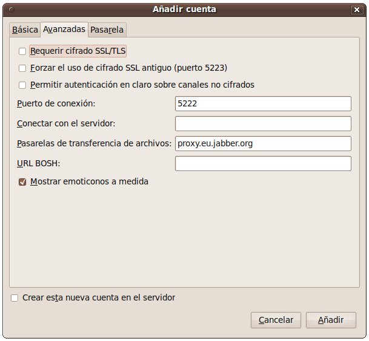Open the Pasarela tab
369x341 pixels.
[107, 30]
